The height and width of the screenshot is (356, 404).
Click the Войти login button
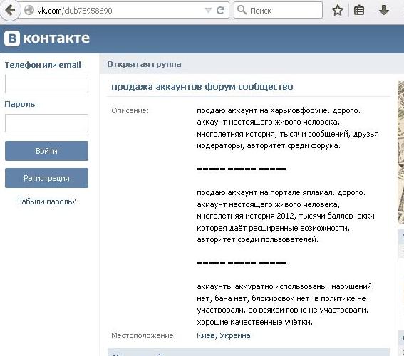coord(46,151)
